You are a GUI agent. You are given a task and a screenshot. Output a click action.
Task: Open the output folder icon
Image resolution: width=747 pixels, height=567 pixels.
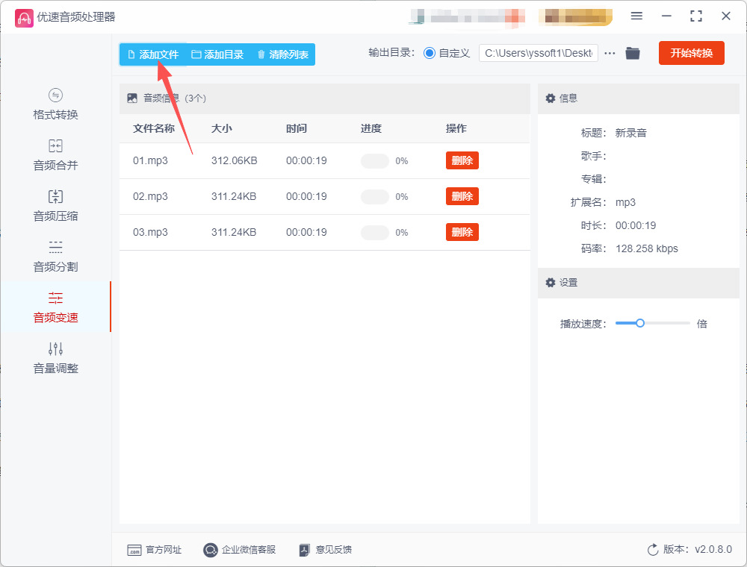coord(633,53)
